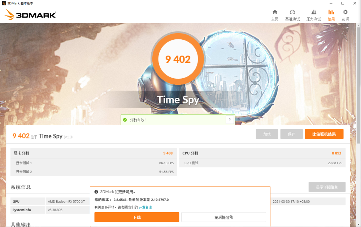Viewport: 361px width, 227px height.
Task: Click the 分数有效! valid score text
Action: 138,120
